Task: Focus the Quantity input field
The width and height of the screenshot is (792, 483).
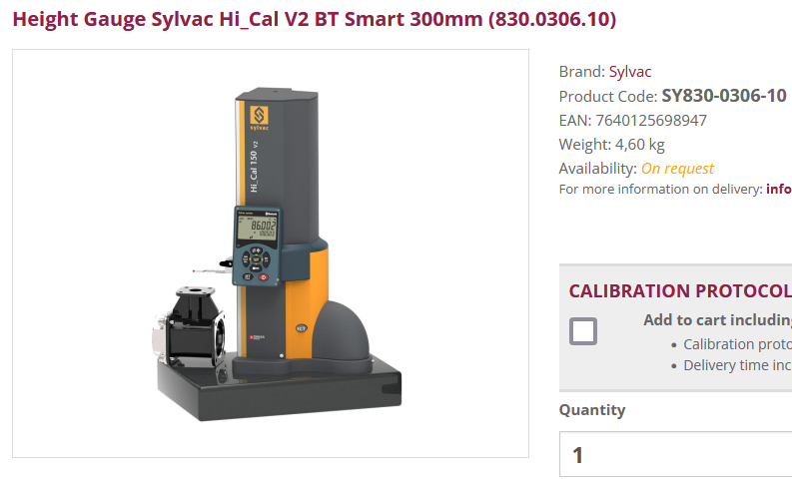Action: (x=675, y=454)
